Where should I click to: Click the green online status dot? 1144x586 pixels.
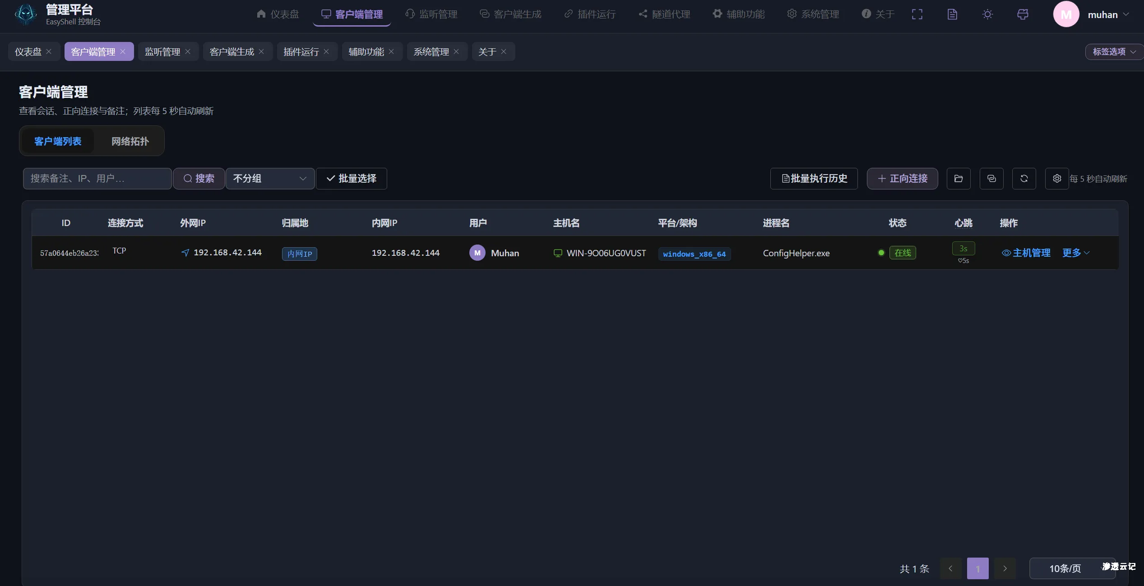click(x=881, y=253)
